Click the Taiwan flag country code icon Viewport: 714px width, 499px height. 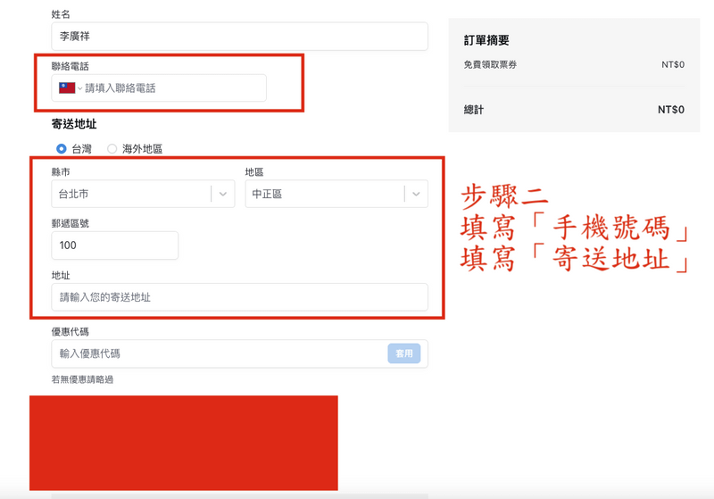(66, 88)
